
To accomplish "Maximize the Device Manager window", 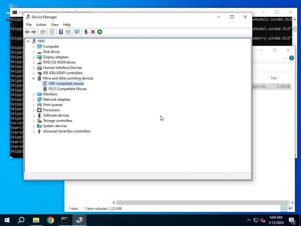I will (x=232, y=17).
